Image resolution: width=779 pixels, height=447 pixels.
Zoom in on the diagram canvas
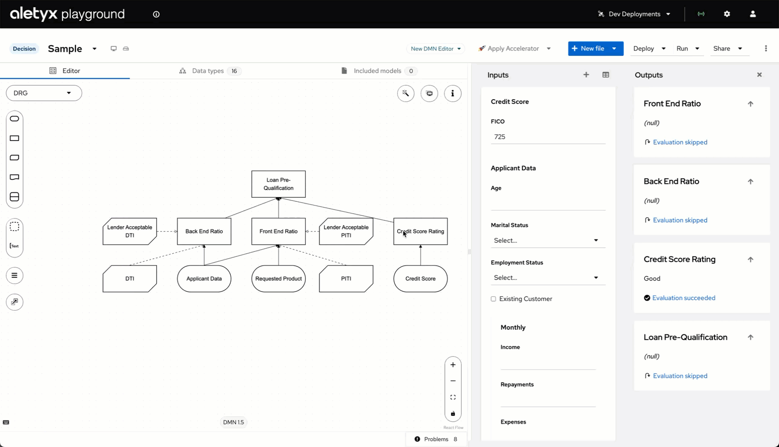[x=453, y=365]
